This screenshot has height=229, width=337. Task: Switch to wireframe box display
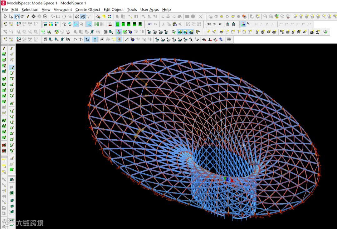tap(77, 17)
